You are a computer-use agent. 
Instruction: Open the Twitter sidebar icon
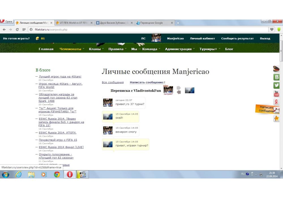tap(276, 85)
